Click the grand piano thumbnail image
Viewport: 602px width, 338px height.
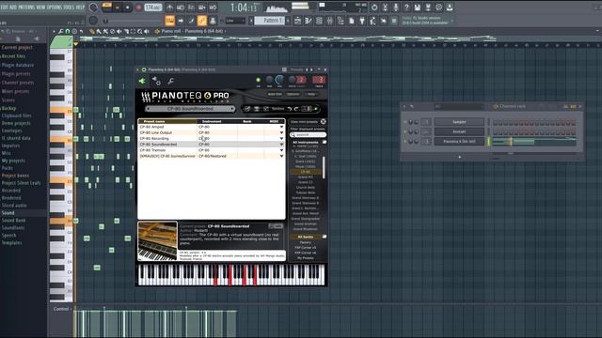pyautogui.click(x=157, y=241)
